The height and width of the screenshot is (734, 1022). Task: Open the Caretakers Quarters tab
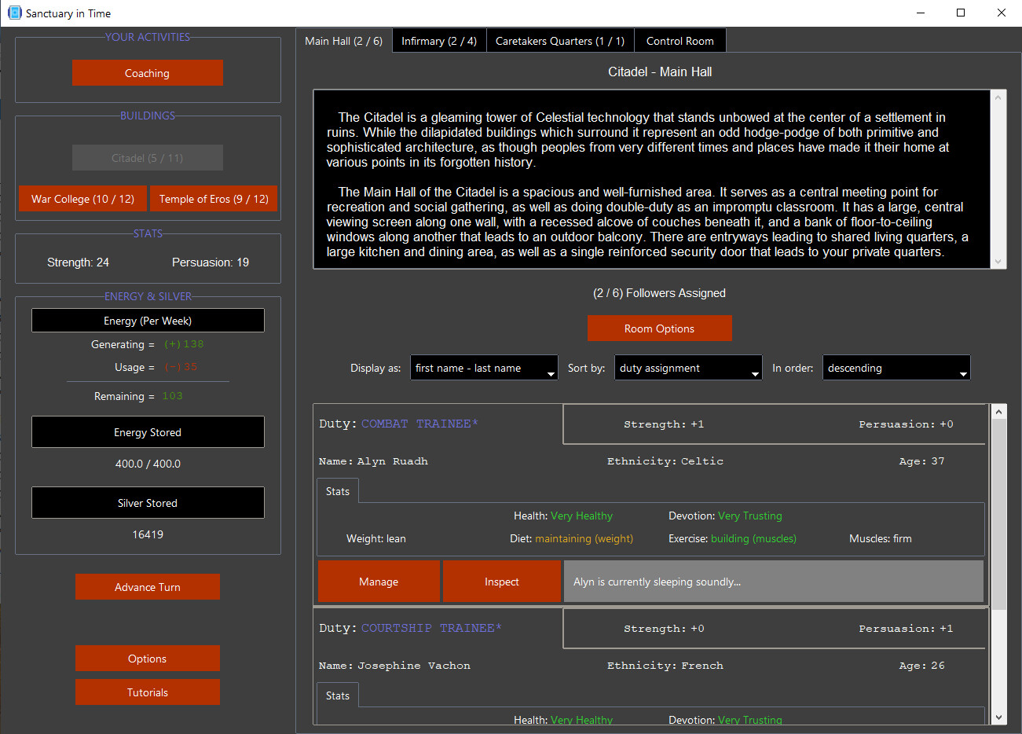pyautogui.click(x=559, y=41)
